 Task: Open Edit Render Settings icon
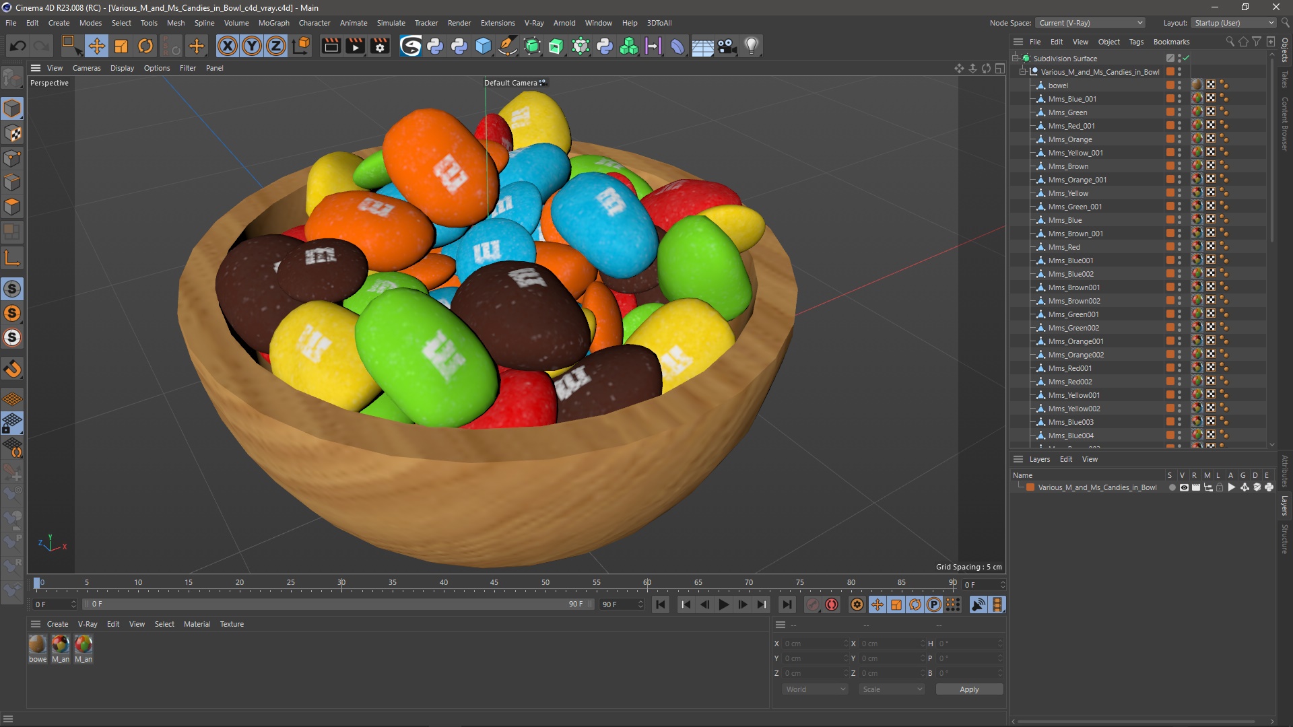coord(380,46)
